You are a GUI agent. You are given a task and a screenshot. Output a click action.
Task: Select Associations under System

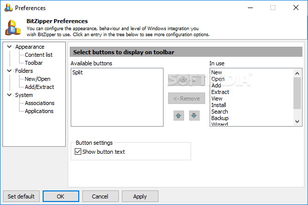click(x=40, y=103)
